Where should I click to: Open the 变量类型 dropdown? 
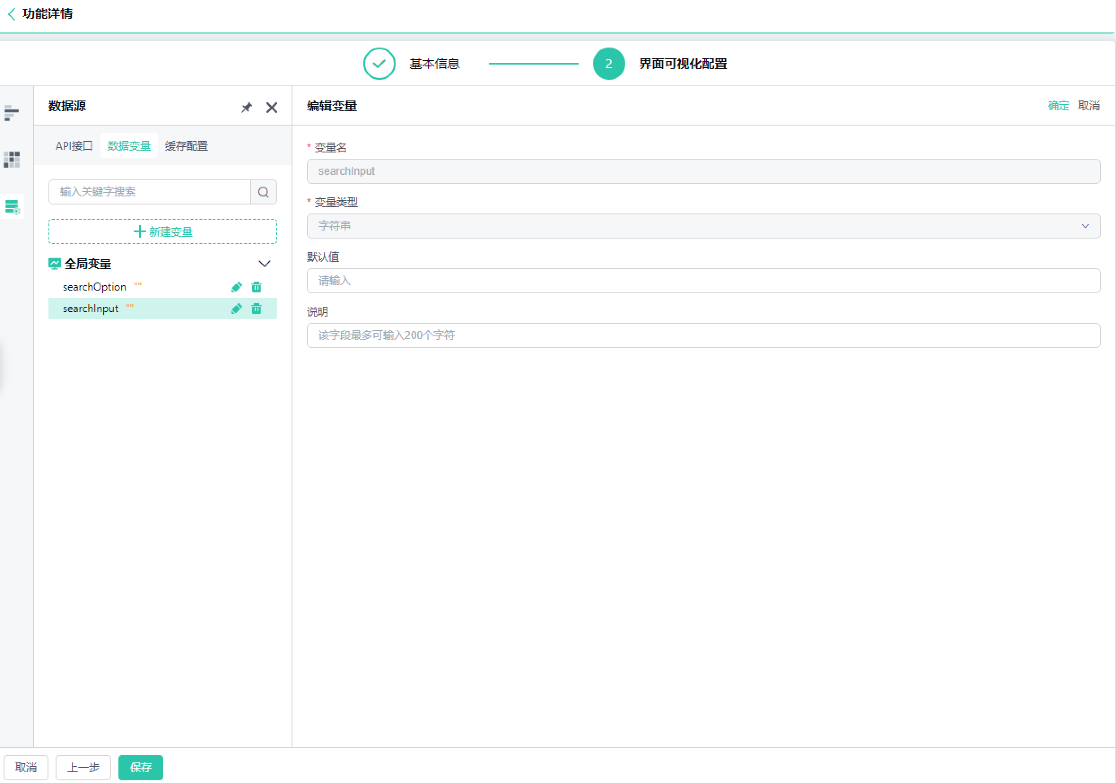703,226
